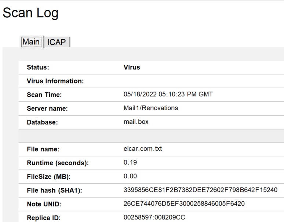Click the Scan Time label
Screen dimensions: 284x222
[44, 95]
